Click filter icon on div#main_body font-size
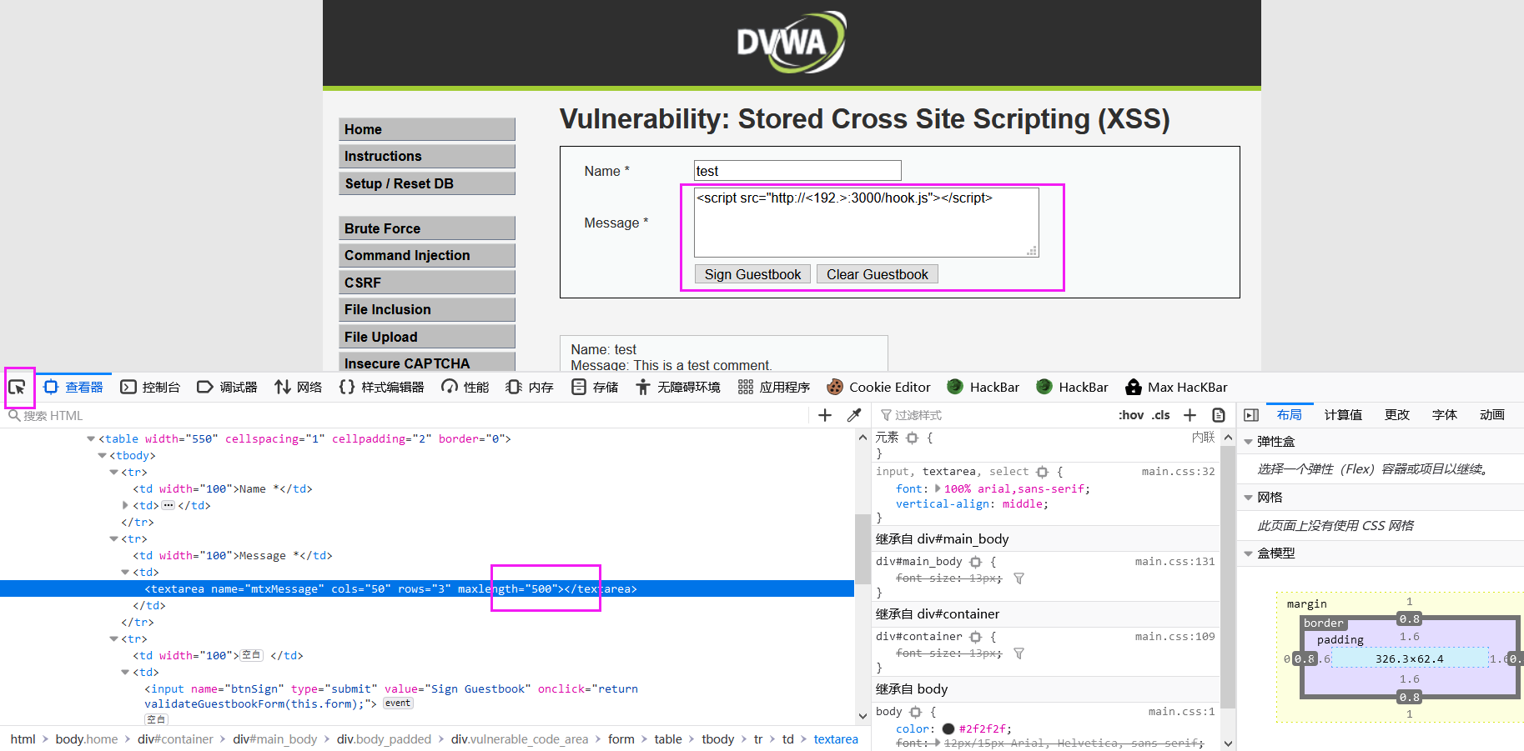 coord(1019,578)
